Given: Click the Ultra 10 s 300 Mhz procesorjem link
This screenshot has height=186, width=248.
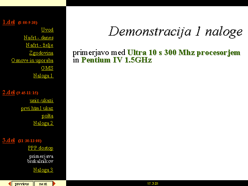Looking at the screenshot, I should [x=184, y=53].
